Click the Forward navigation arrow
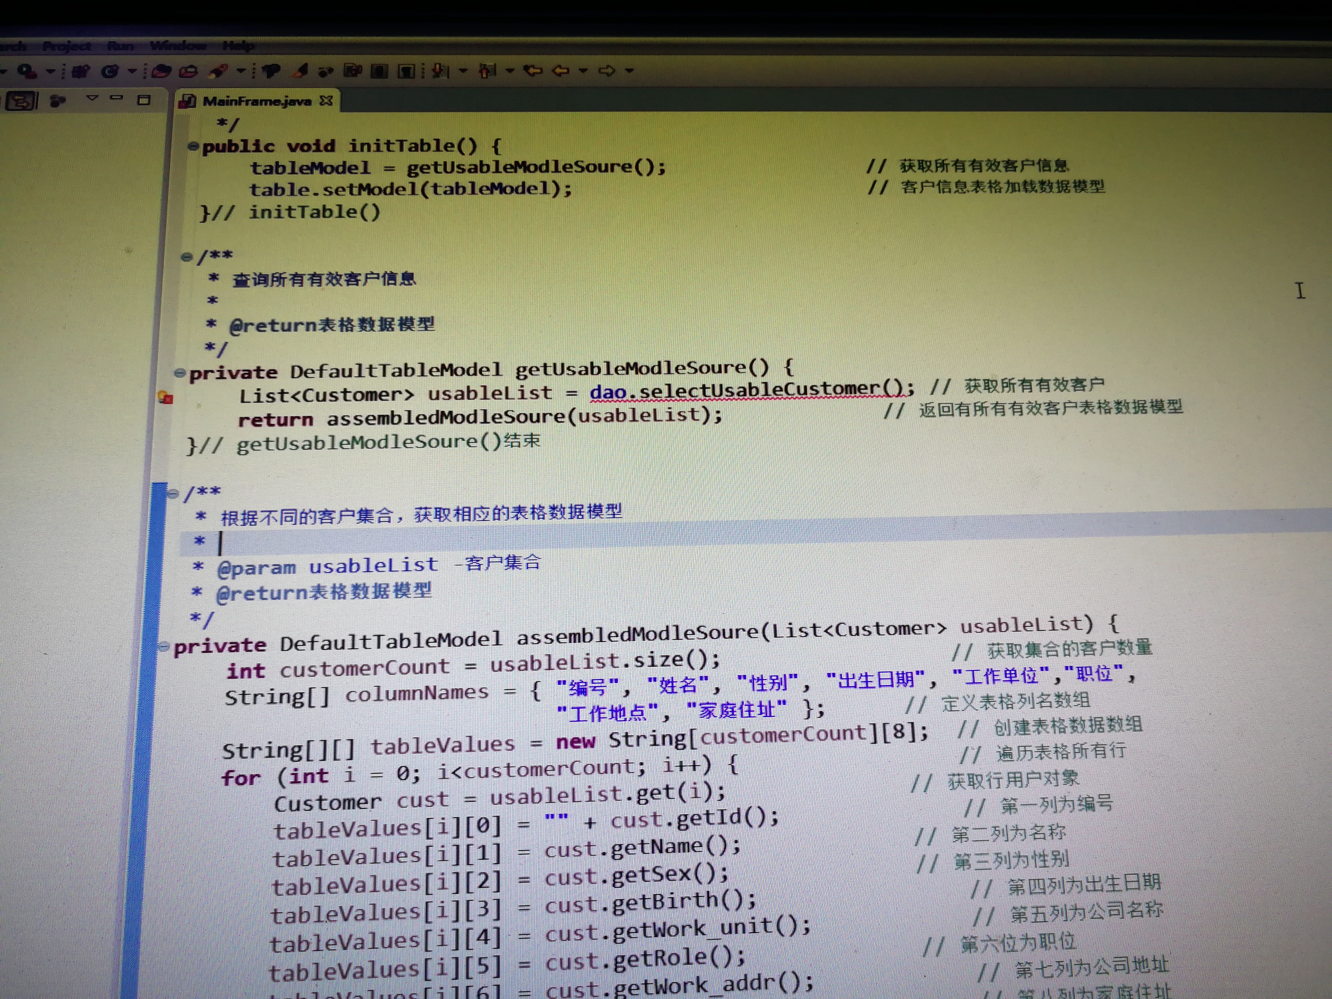Image resolution: width=1332 pixels, height=999 pixels. (x=607, y=71)
